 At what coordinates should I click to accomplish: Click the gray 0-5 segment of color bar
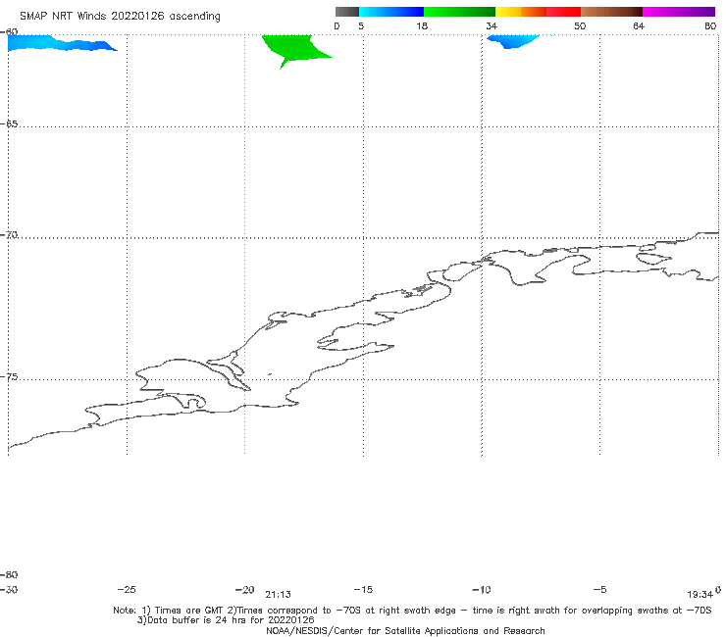point(347,12)
